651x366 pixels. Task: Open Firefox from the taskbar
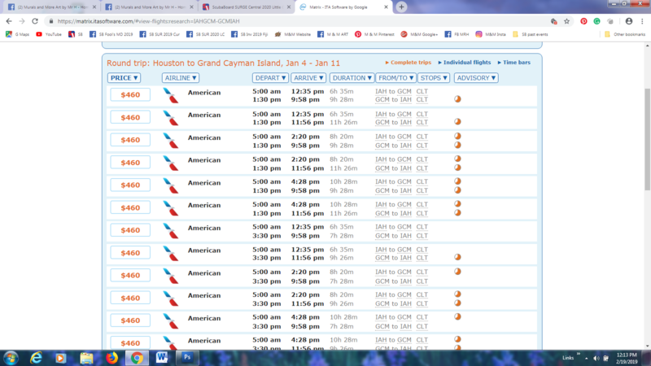[111, 358]
